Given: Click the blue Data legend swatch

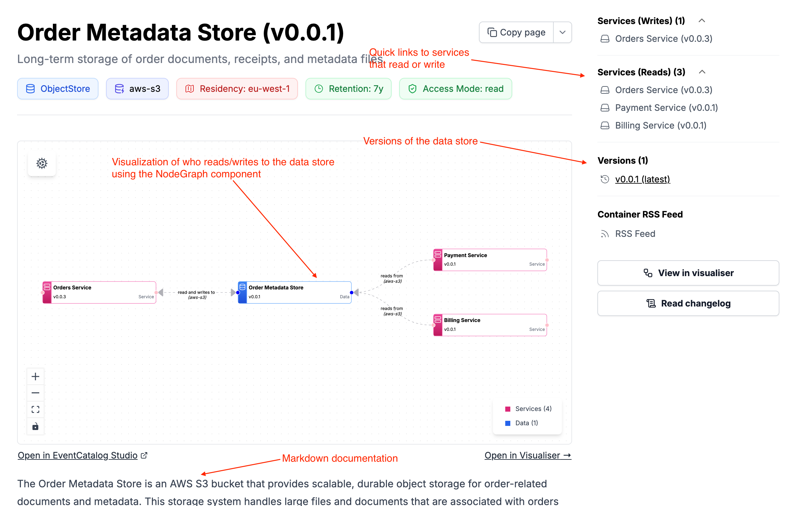Looking at the screenshot, I should pyautogui.click(x=508, y=423).
